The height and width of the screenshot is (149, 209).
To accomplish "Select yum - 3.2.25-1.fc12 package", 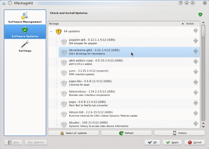I will click(129, 73).
